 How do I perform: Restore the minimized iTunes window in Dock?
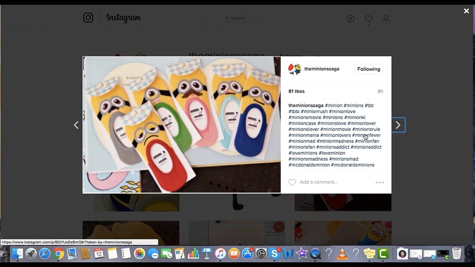[x=416, y=254]
